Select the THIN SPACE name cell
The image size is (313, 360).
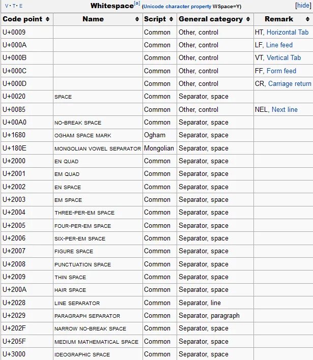tap(98, 277)
